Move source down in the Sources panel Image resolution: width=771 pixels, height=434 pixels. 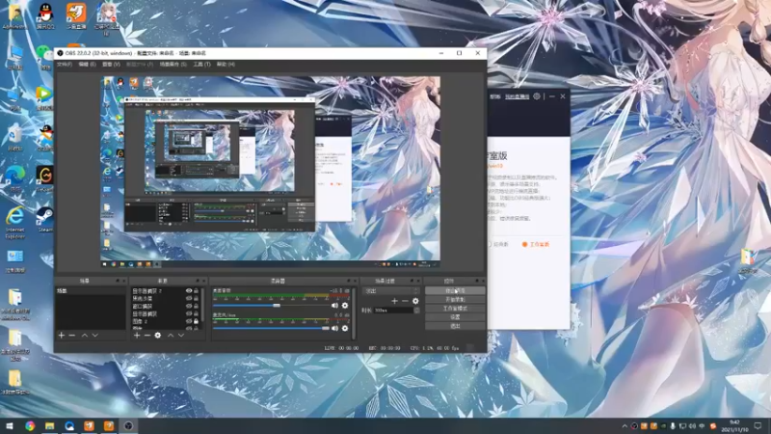tap(181, 335)
